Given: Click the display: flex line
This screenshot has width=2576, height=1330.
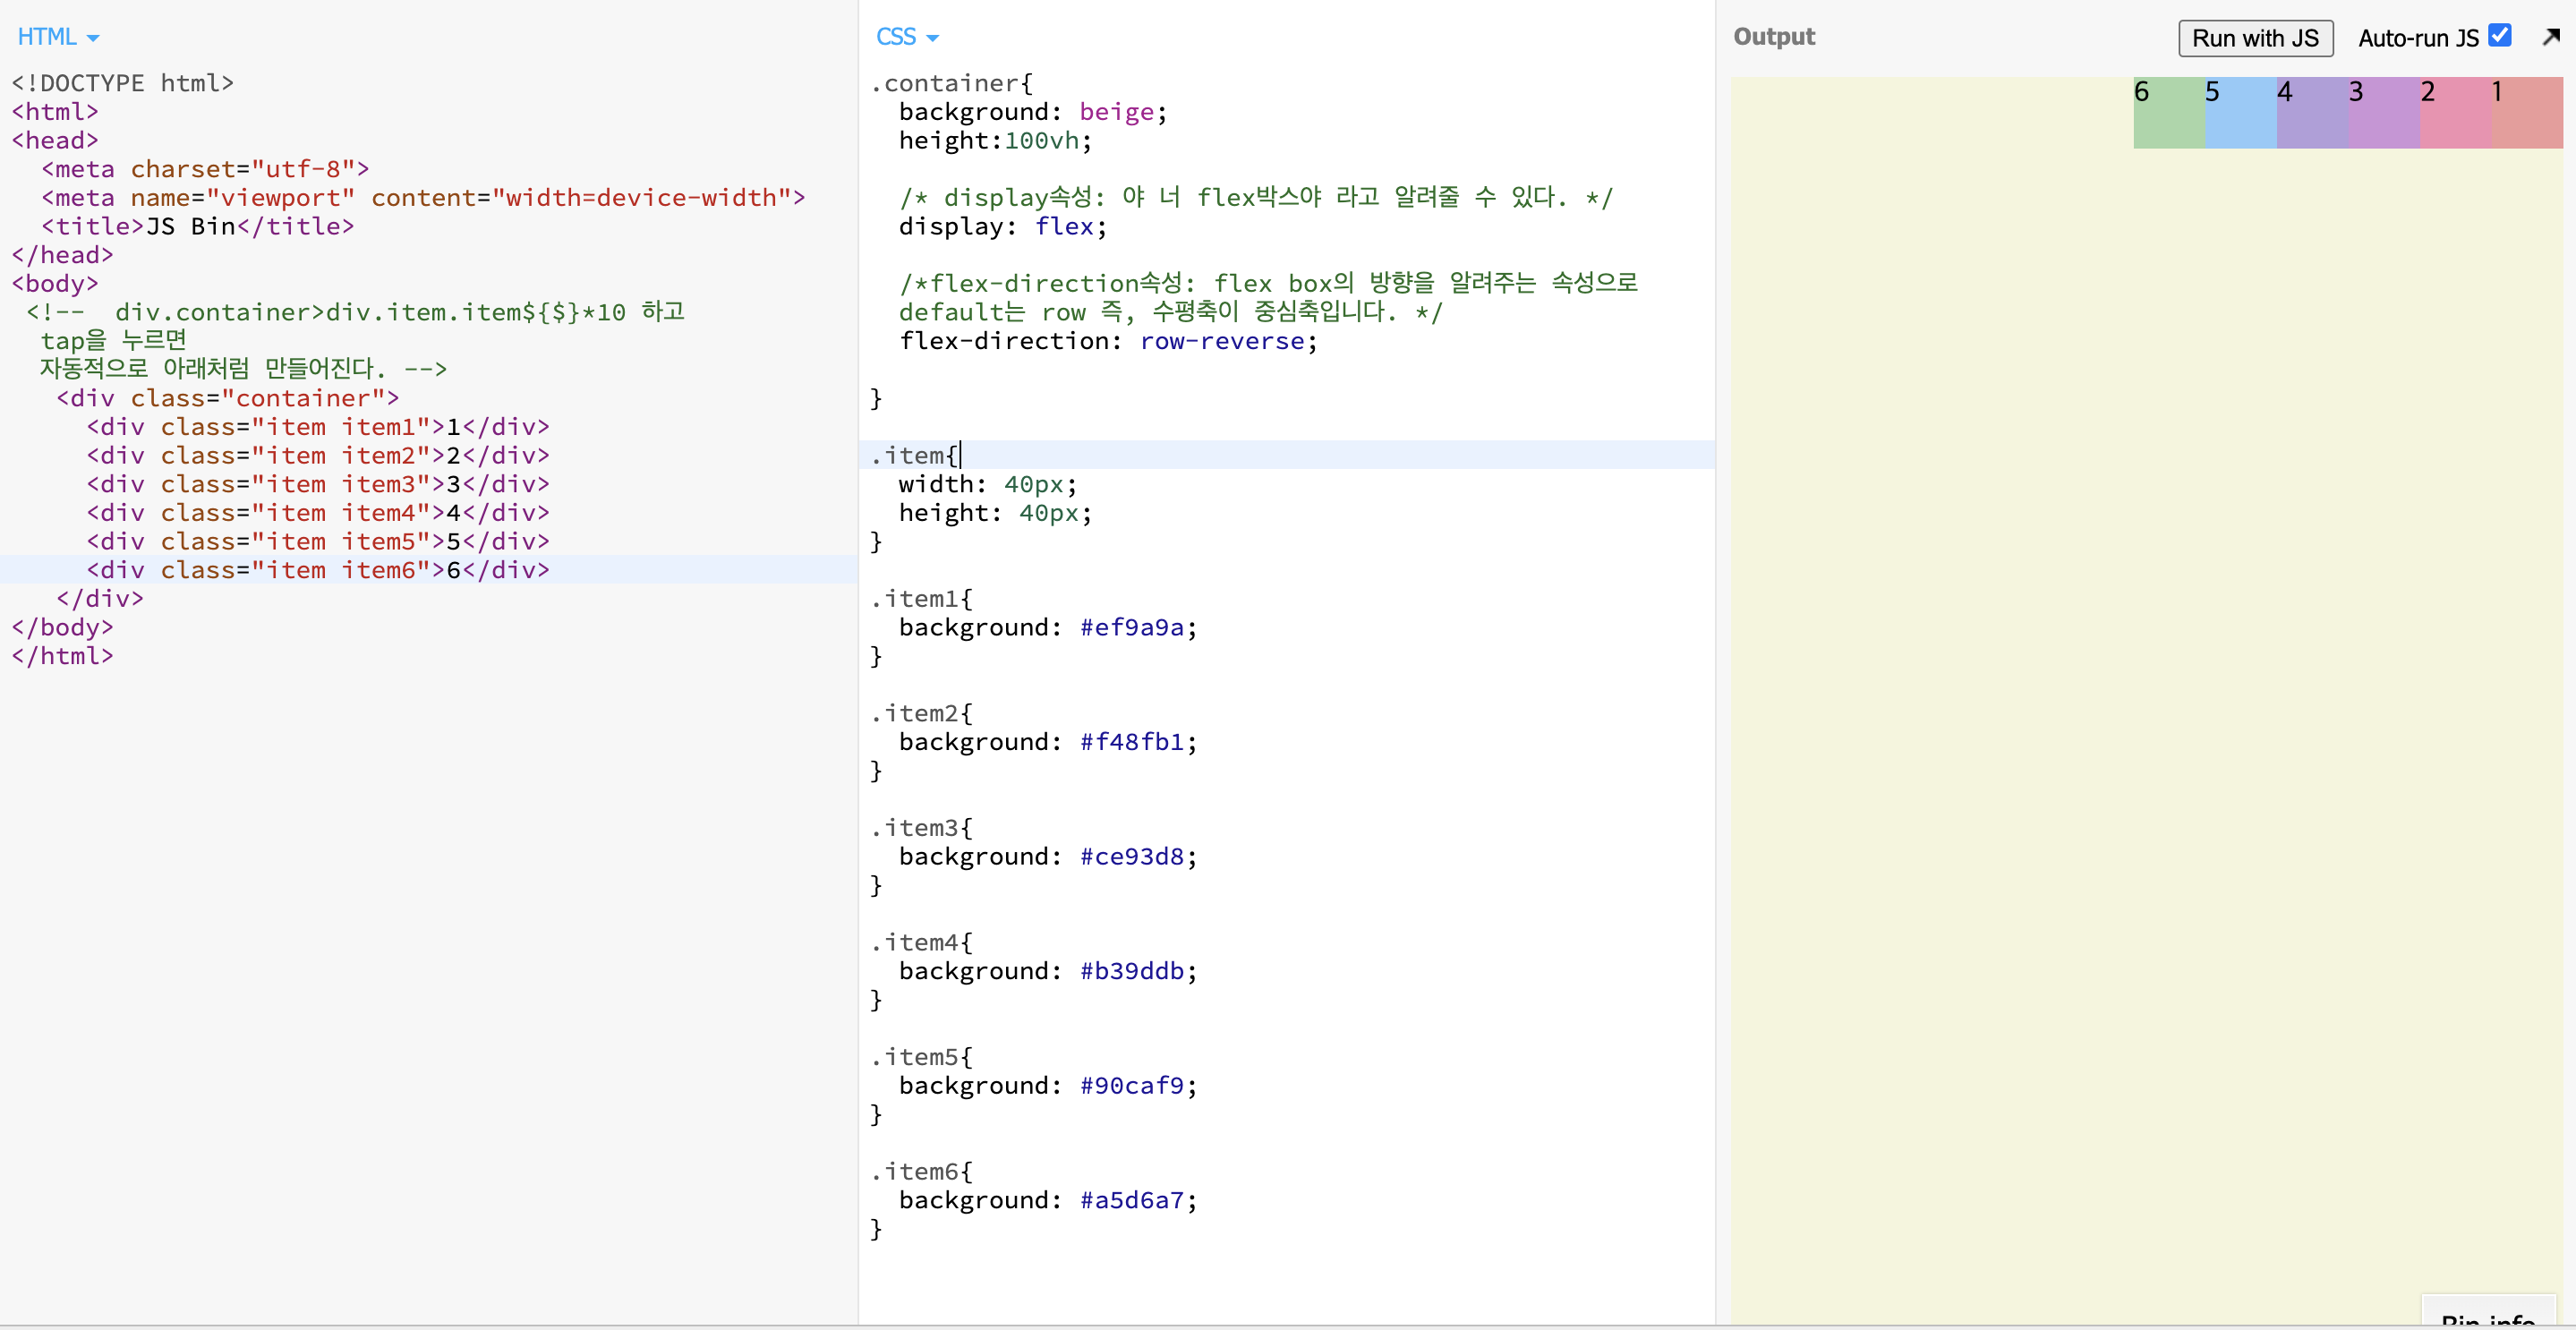Looking at the screenshot, I should click(1003, 226).
